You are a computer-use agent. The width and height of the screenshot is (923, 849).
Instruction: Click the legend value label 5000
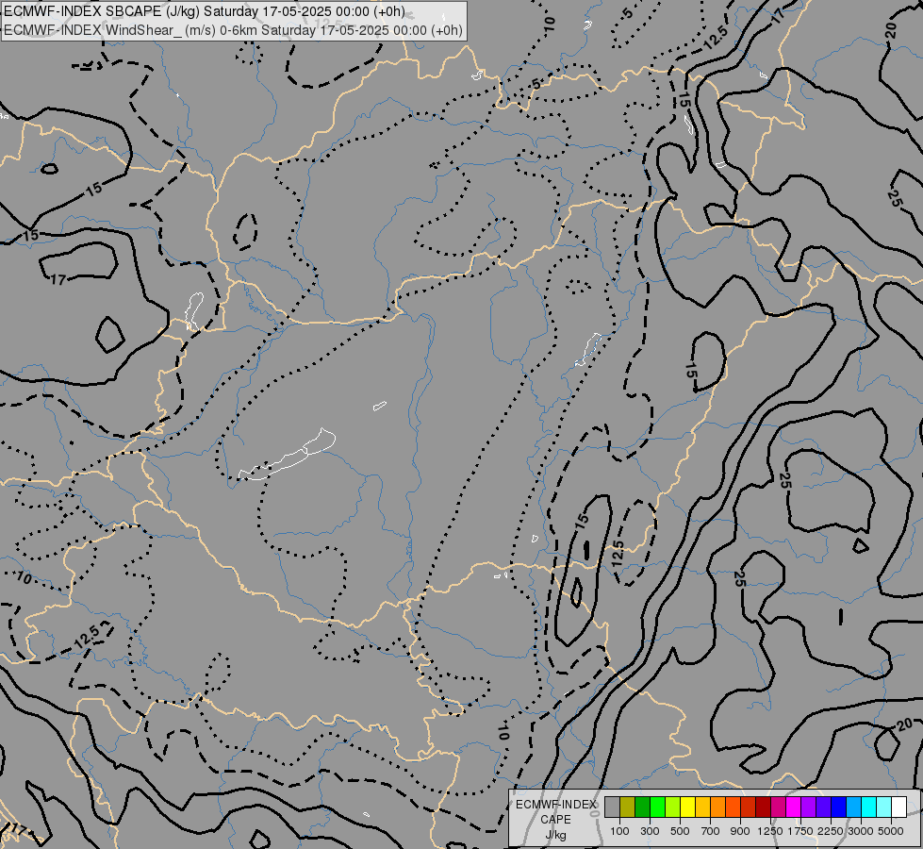891,831
